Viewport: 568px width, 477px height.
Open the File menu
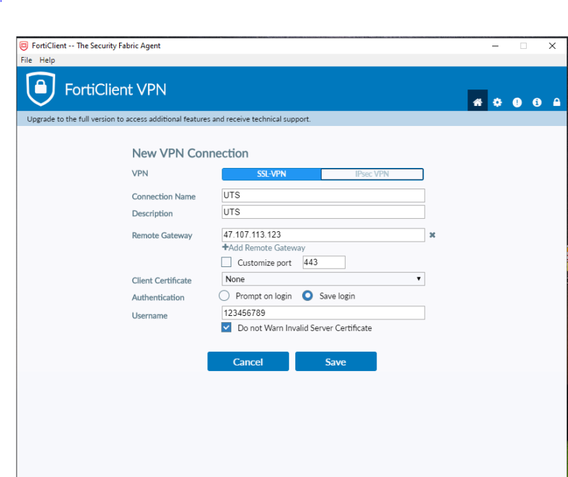click(26, 60)
